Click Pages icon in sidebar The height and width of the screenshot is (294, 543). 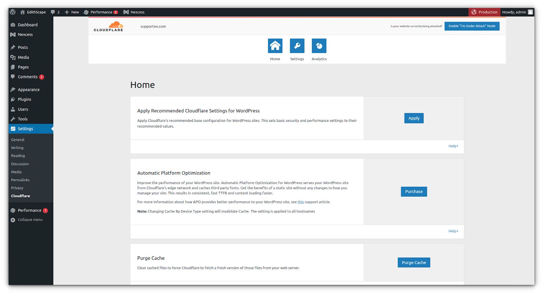click(x=13, y=67)
